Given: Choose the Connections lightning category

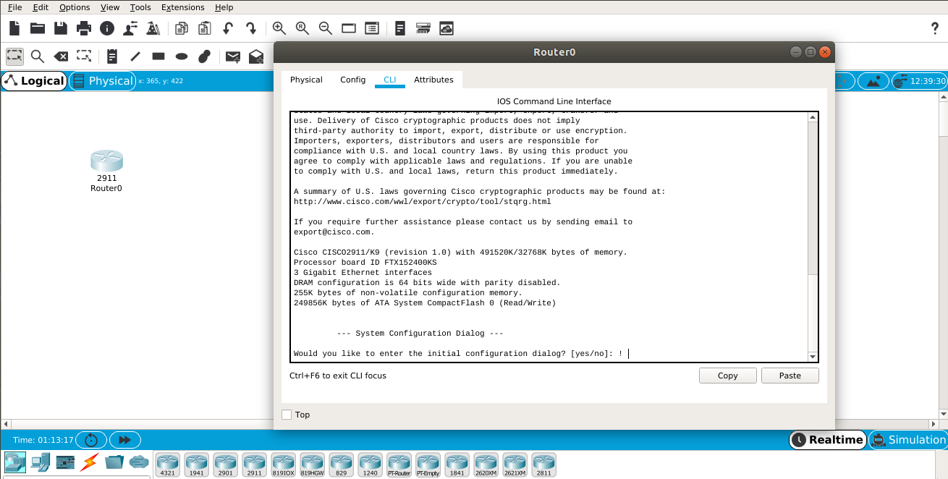Looking at the screenshot, I should (x=90, y=462).
